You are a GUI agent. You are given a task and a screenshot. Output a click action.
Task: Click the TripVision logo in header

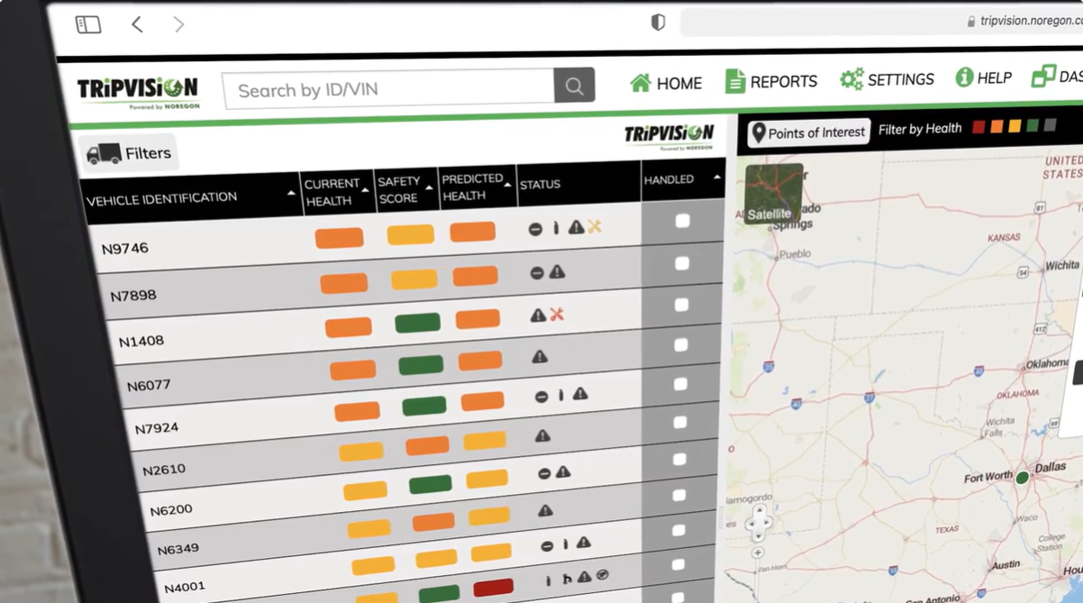(x=138, y=92)
